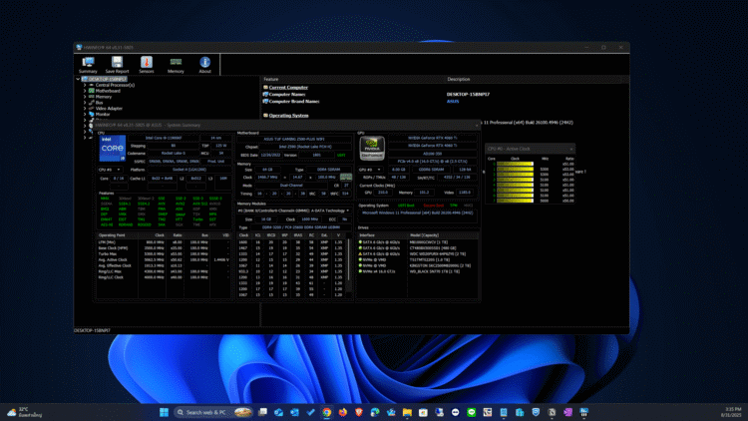The height and width of the screenshot is (421, 748).
Task: Open the CPU #0 selector dropdown
Action: (x=110, y=170)
